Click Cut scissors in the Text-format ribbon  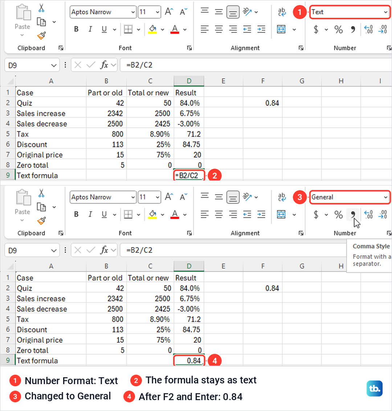click(41, 8)
